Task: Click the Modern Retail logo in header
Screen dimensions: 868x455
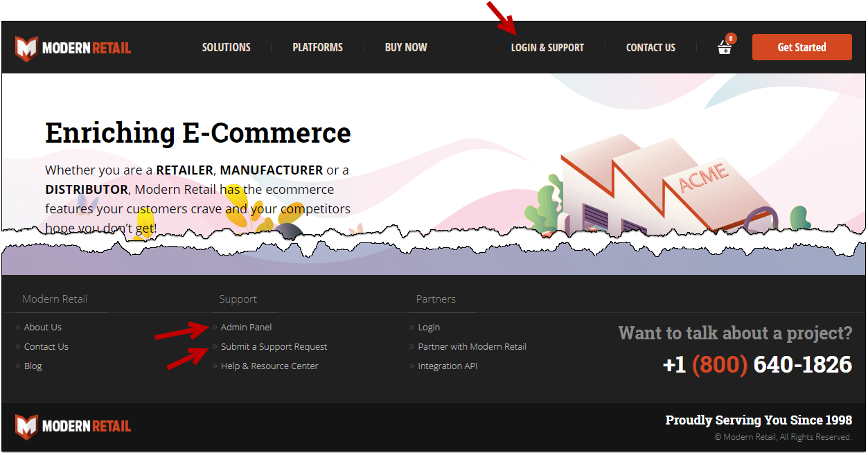Action: pyautogui.click(x=73, y=48)
